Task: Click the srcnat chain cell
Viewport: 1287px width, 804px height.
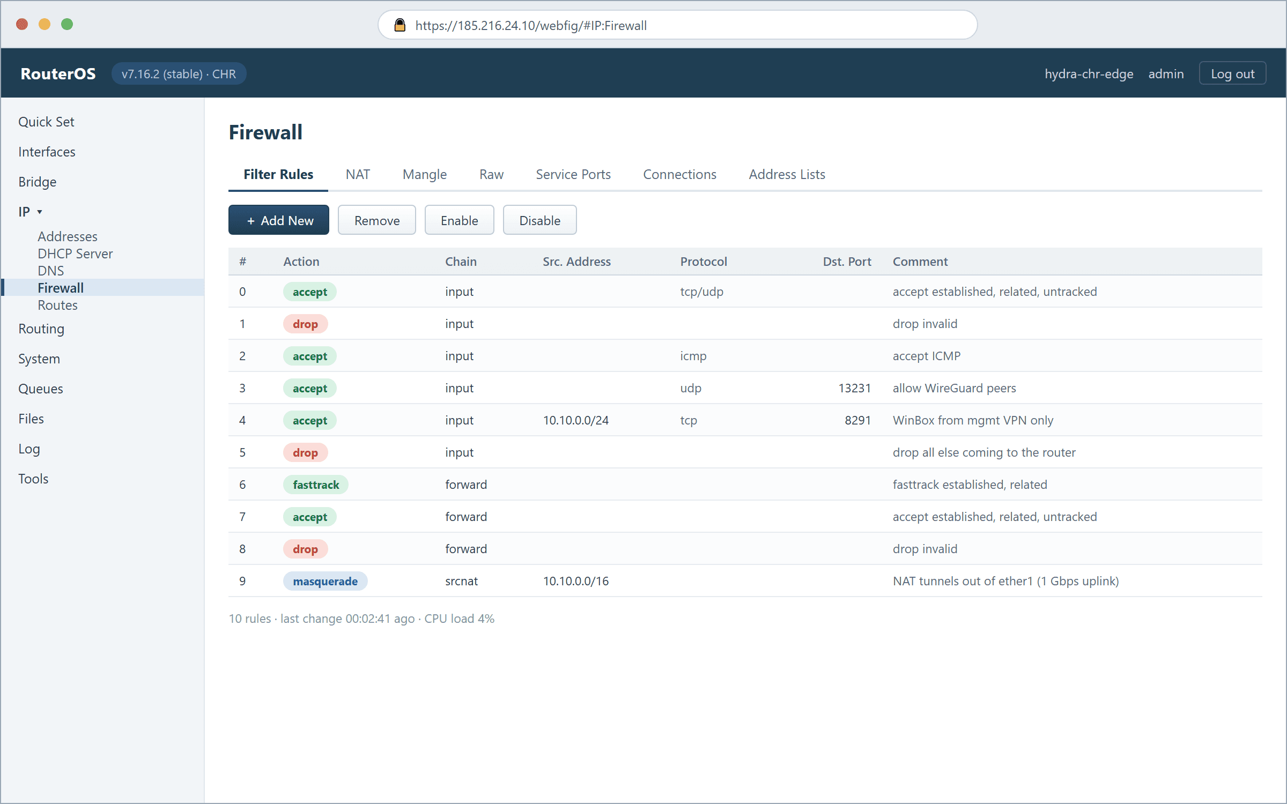Action: [x=461, y=581]
